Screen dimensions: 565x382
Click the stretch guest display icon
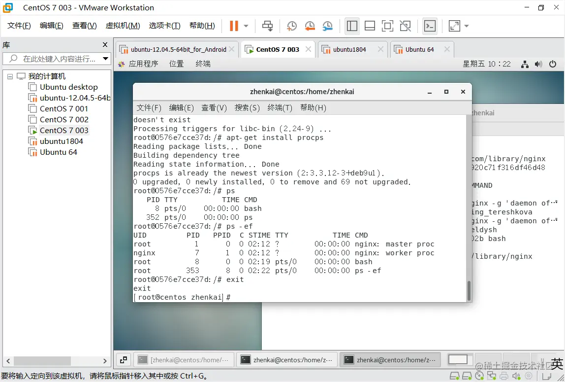coord(454,26)
